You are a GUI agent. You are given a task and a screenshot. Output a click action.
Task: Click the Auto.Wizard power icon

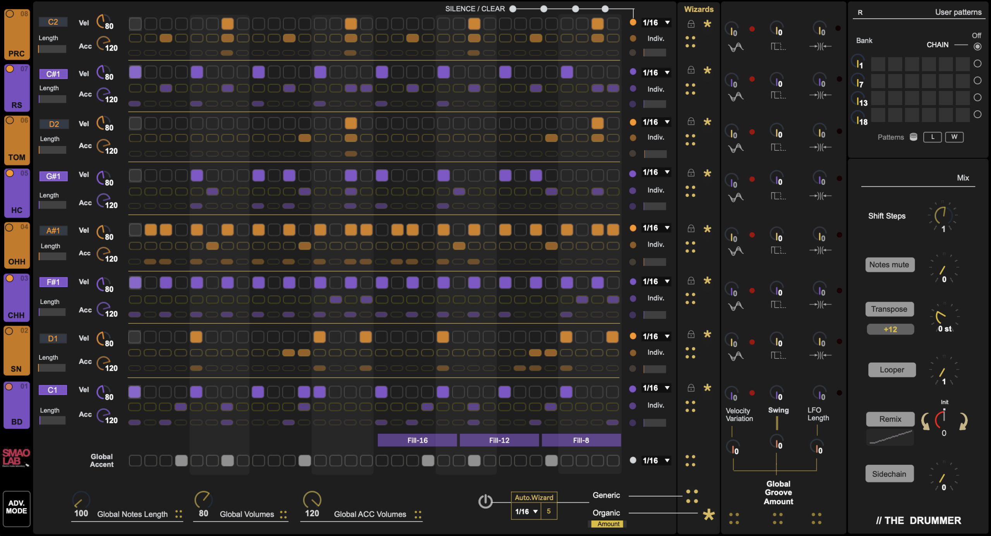485,502
